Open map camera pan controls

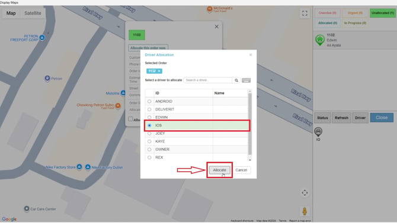(x=305, y=193)
